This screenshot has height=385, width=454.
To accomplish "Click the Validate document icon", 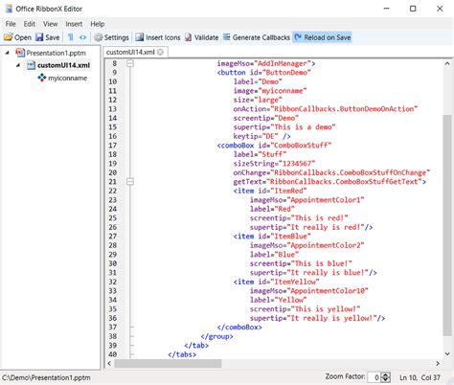I will point(189,37).
